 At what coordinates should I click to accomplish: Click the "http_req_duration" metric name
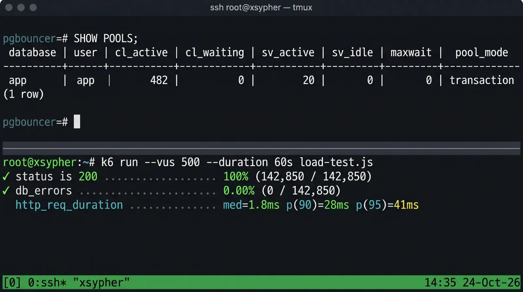coord(69,205)
